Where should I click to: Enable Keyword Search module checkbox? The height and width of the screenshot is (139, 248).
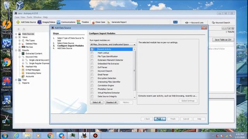(92, 71)
